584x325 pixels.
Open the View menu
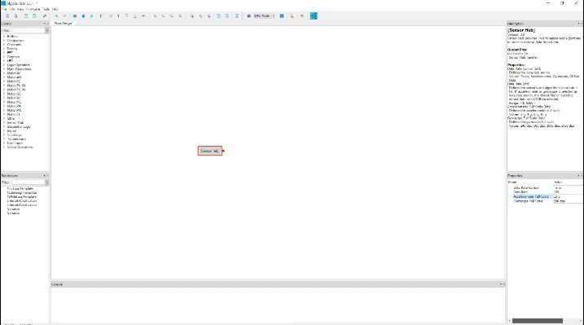click(x=20, y=9)
